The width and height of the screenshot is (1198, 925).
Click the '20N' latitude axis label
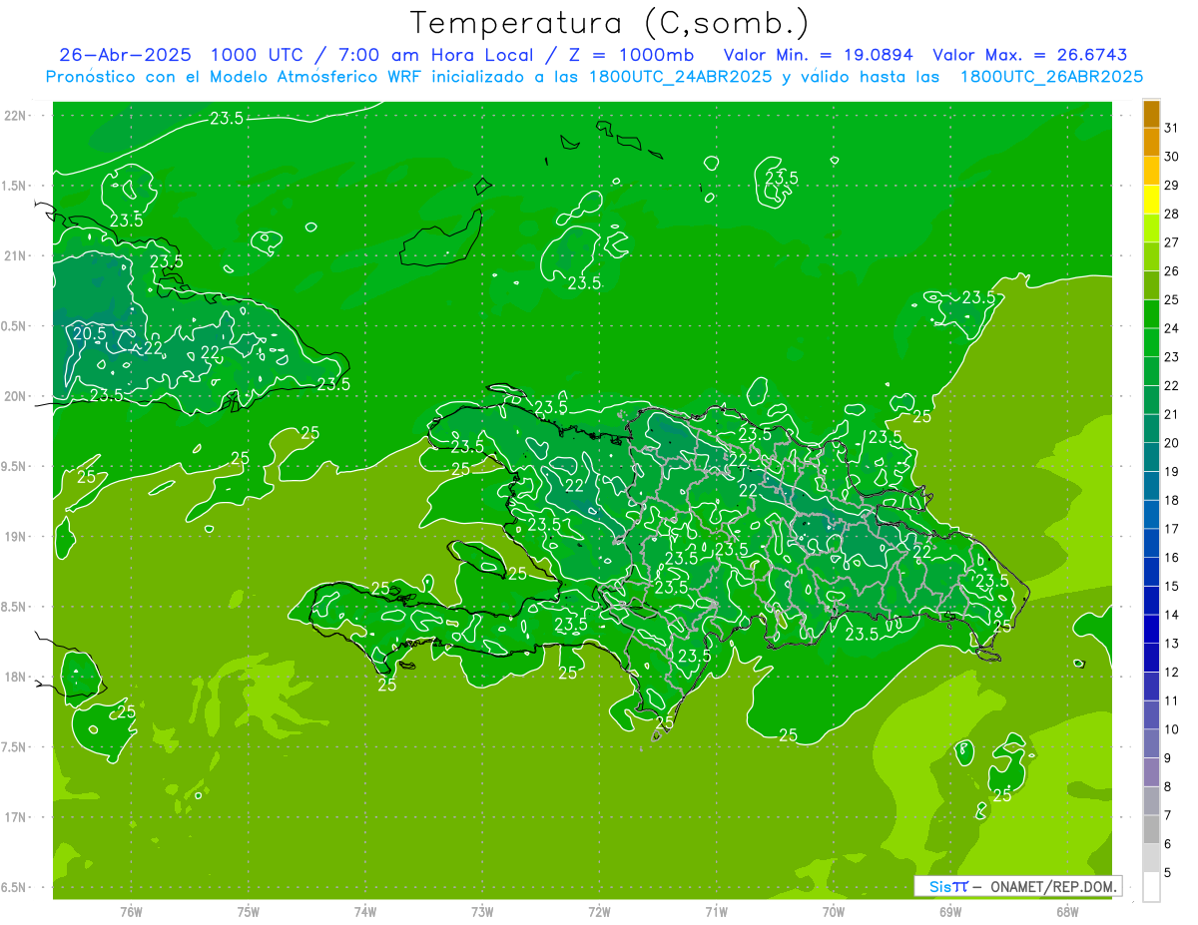pyautogui.click(x=14, y=397)
